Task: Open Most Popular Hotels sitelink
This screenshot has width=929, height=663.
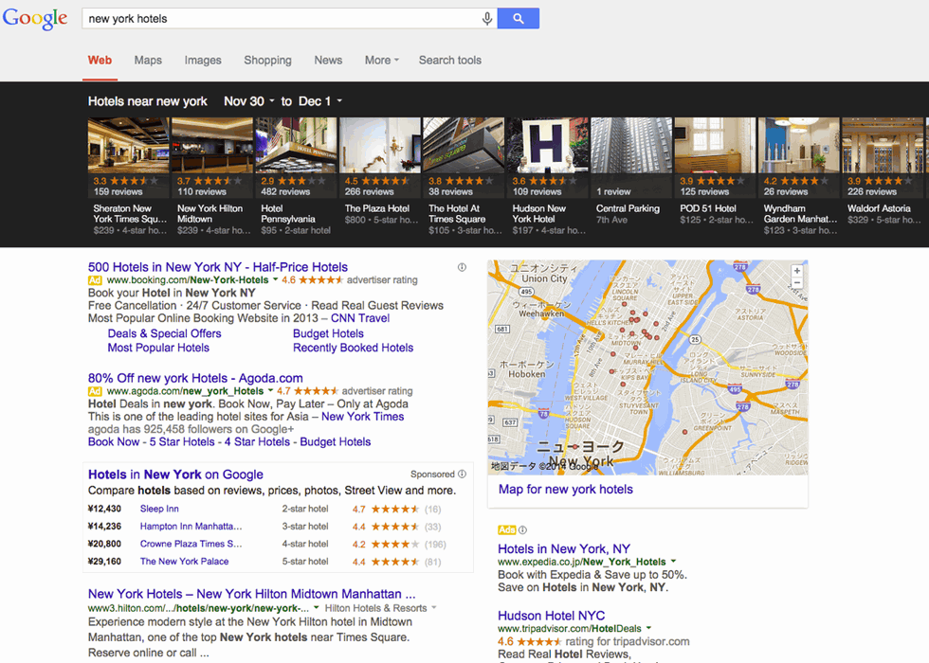Action: [x=158, y=348]
